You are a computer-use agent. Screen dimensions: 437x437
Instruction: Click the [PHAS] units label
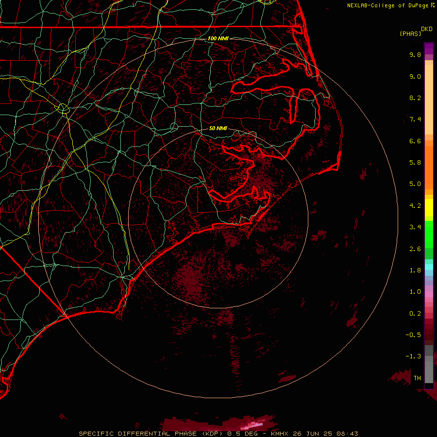click(410, 34)
